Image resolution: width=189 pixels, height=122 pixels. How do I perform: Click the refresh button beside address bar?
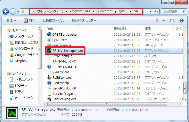coord(156,12)
